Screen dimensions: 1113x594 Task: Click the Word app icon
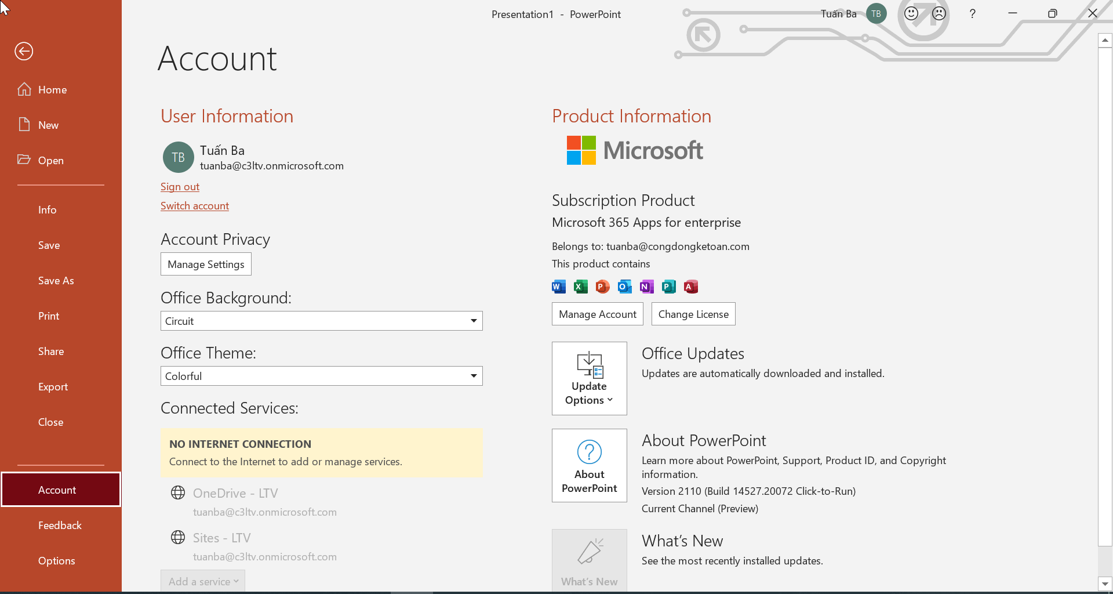click(559, 287)
